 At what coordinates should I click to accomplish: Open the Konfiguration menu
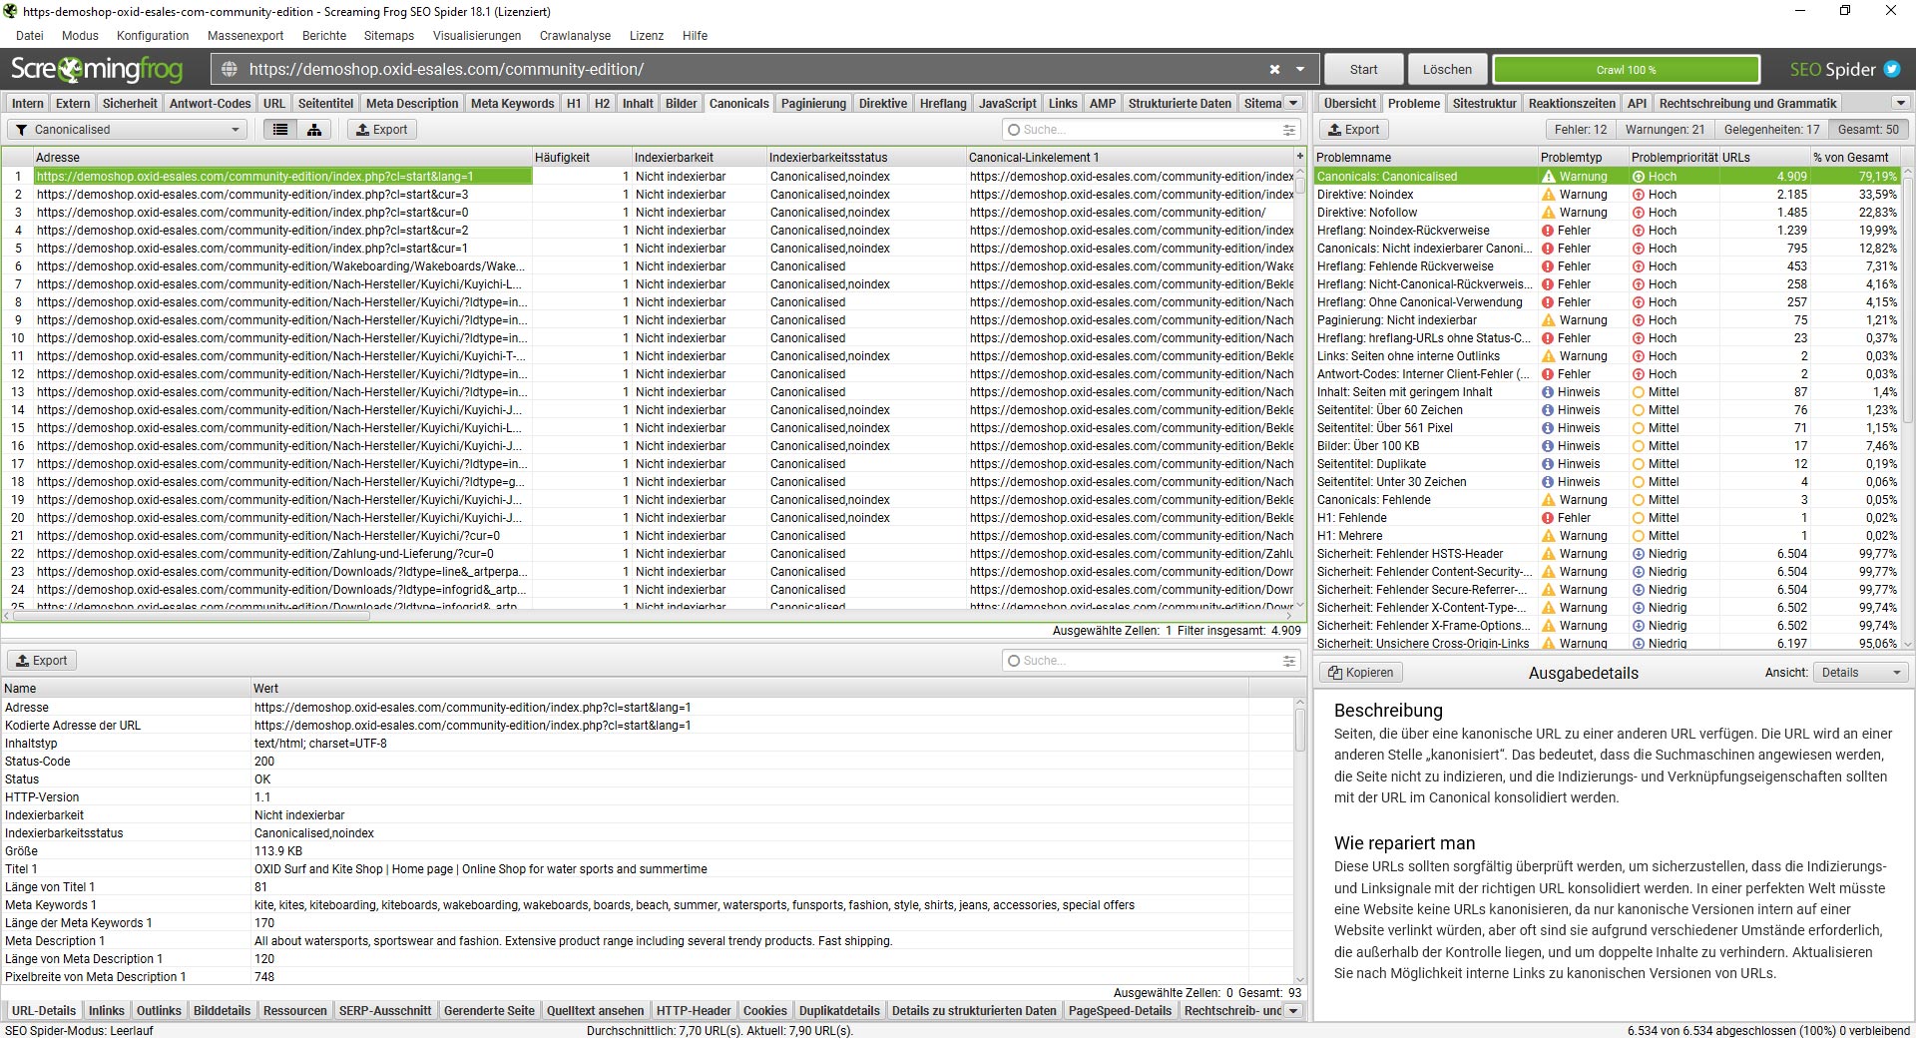153,36
